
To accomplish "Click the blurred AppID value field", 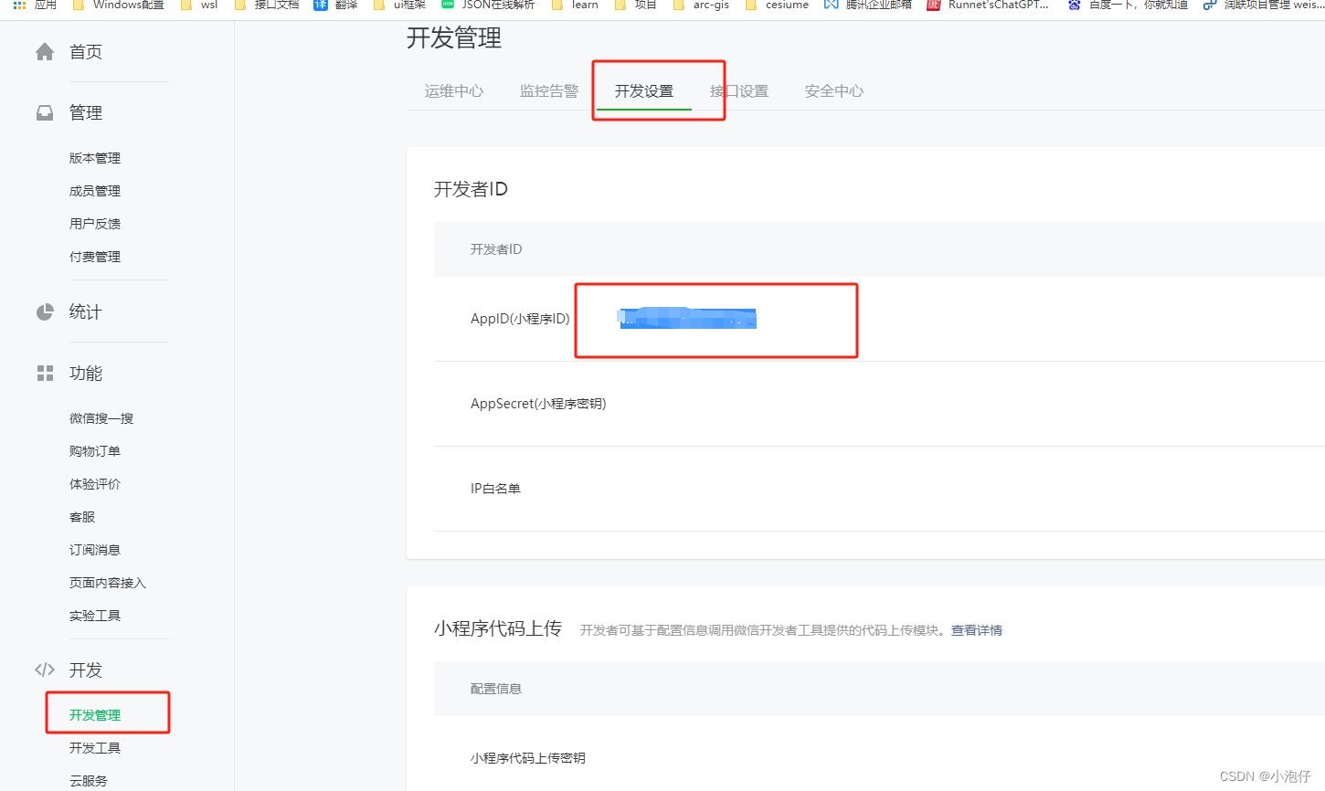I will tap(687, 319).
